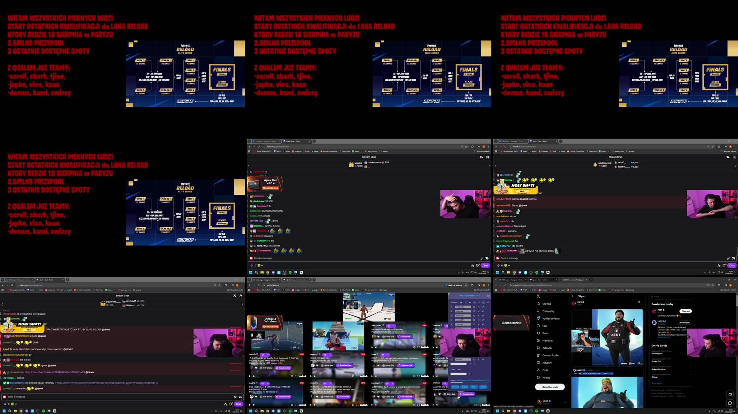
Task: Open settings gear on the noahreyli stream player
Action: 353,376
